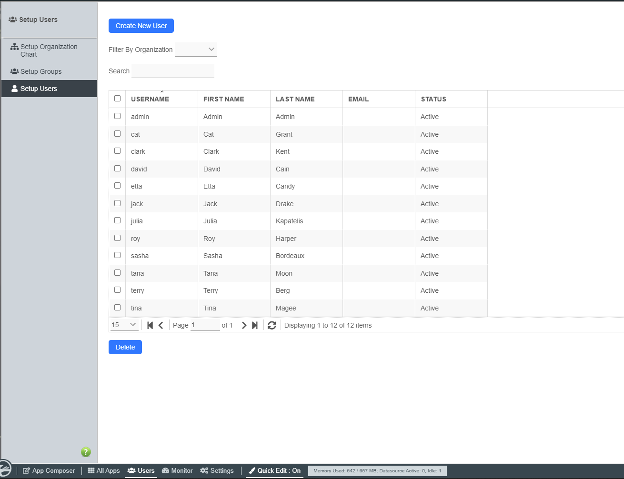Screen dimensions: 624x479
Task: Click the memory usage status indicator
Action: pos(377,471)
